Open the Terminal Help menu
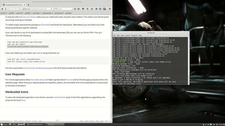This screenshot has height=126, width=225. tap(140, 35)
